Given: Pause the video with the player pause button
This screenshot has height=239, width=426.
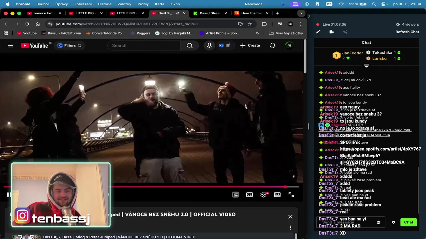Looking at the screenshot, I should tap(9, 195).
